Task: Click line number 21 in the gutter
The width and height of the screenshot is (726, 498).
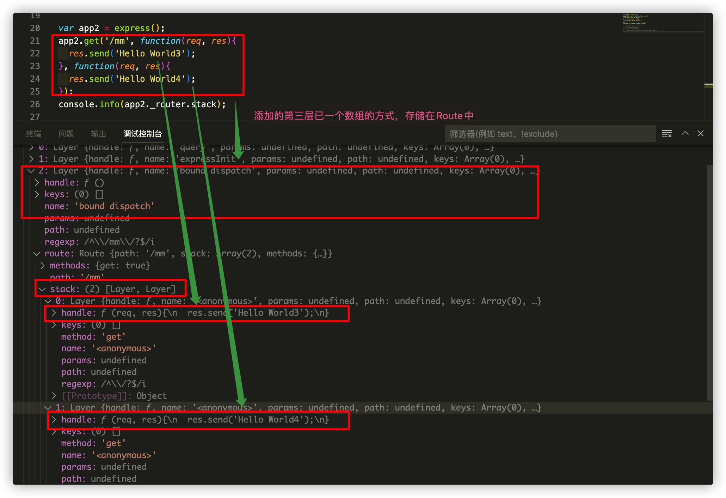Action: point(35,41)
